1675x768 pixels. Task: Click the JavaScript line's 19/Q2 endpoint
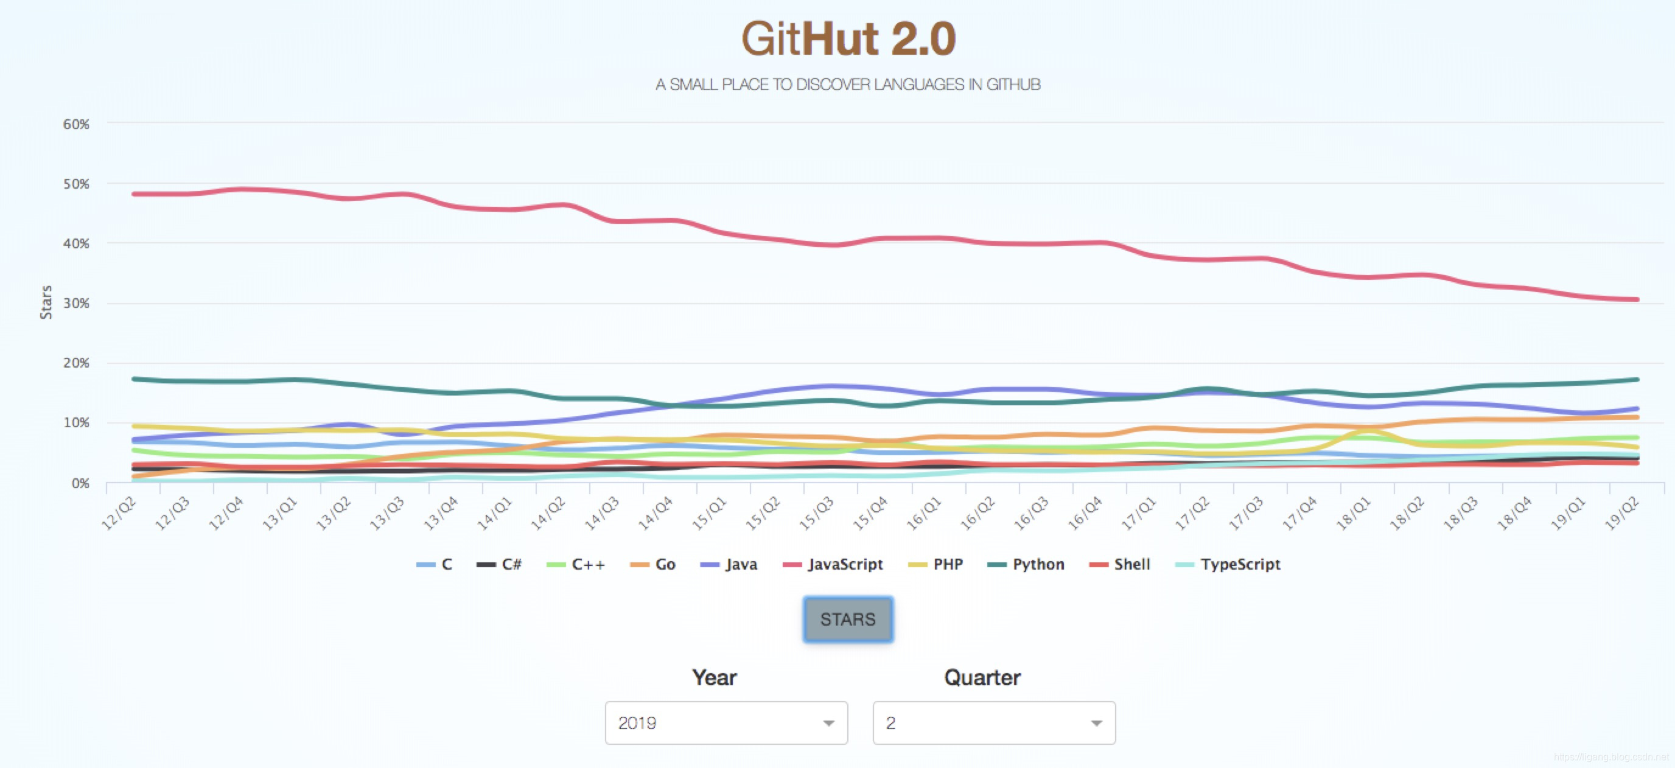pyautogui.click(x=1637, y=300)
